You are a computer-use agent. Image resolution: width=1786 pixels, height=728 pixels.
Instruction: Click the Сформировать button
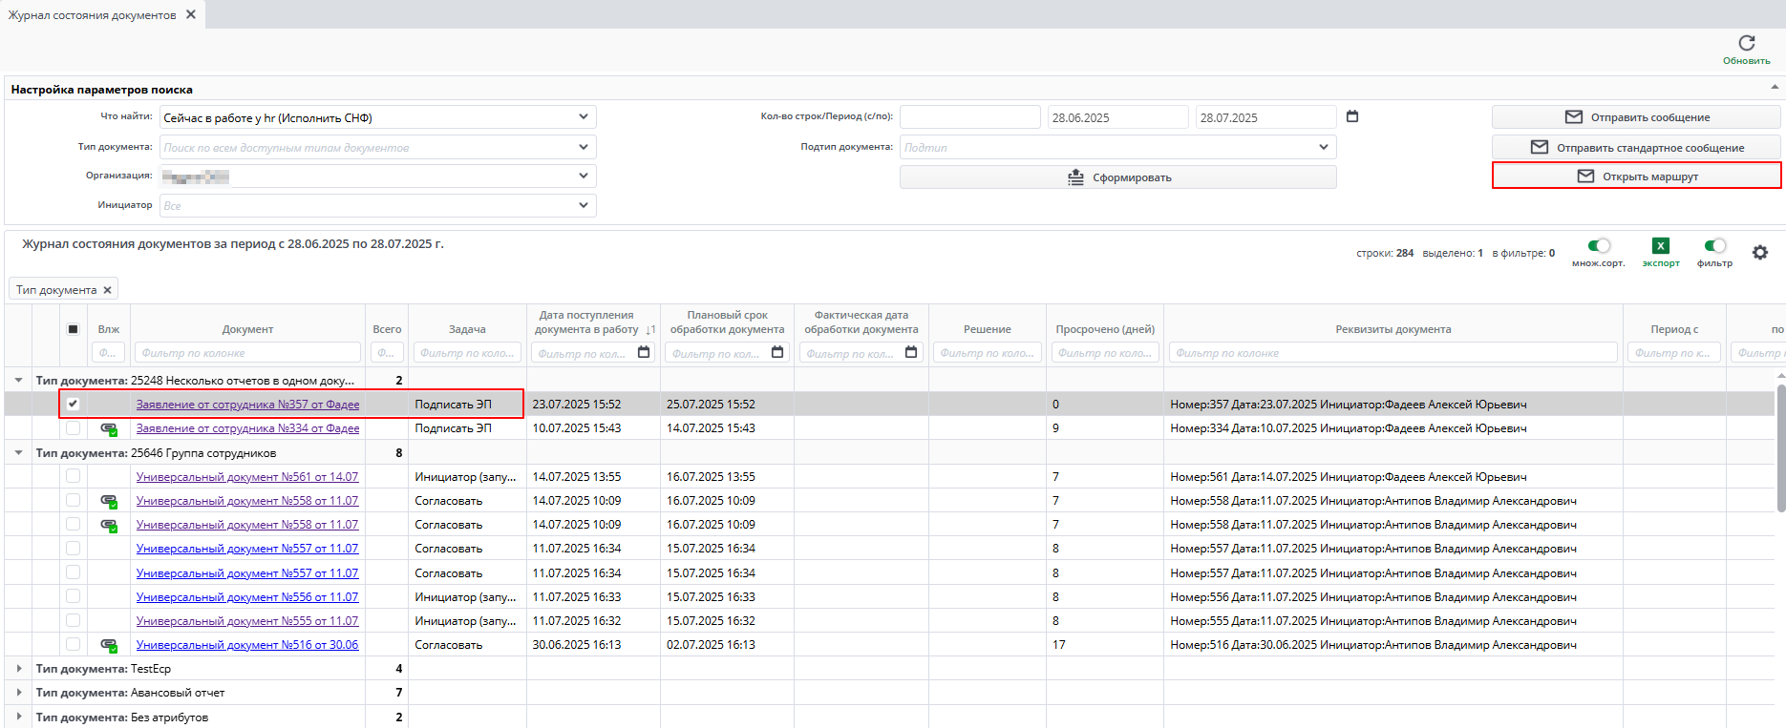click(x=1117, y=177)
